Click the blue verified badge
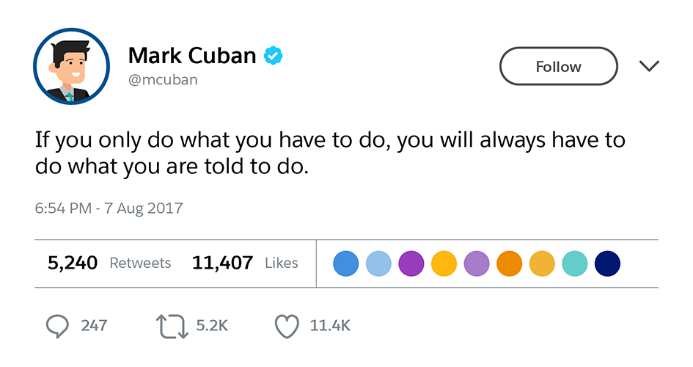The image size is (693, 367). (274, 56)
